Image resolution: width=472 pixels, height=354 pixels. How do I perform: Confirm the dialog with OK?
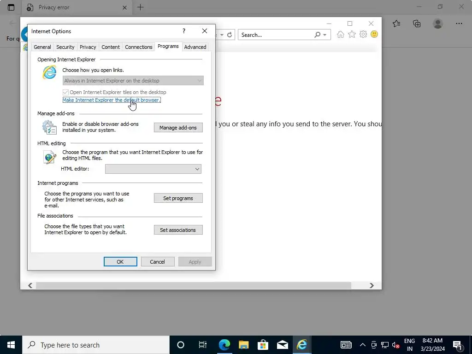pyautogui.click(x=120, y=262)
